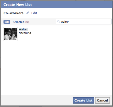Click the empty white results area
113x107 pixels.
(x=56, y=66)
